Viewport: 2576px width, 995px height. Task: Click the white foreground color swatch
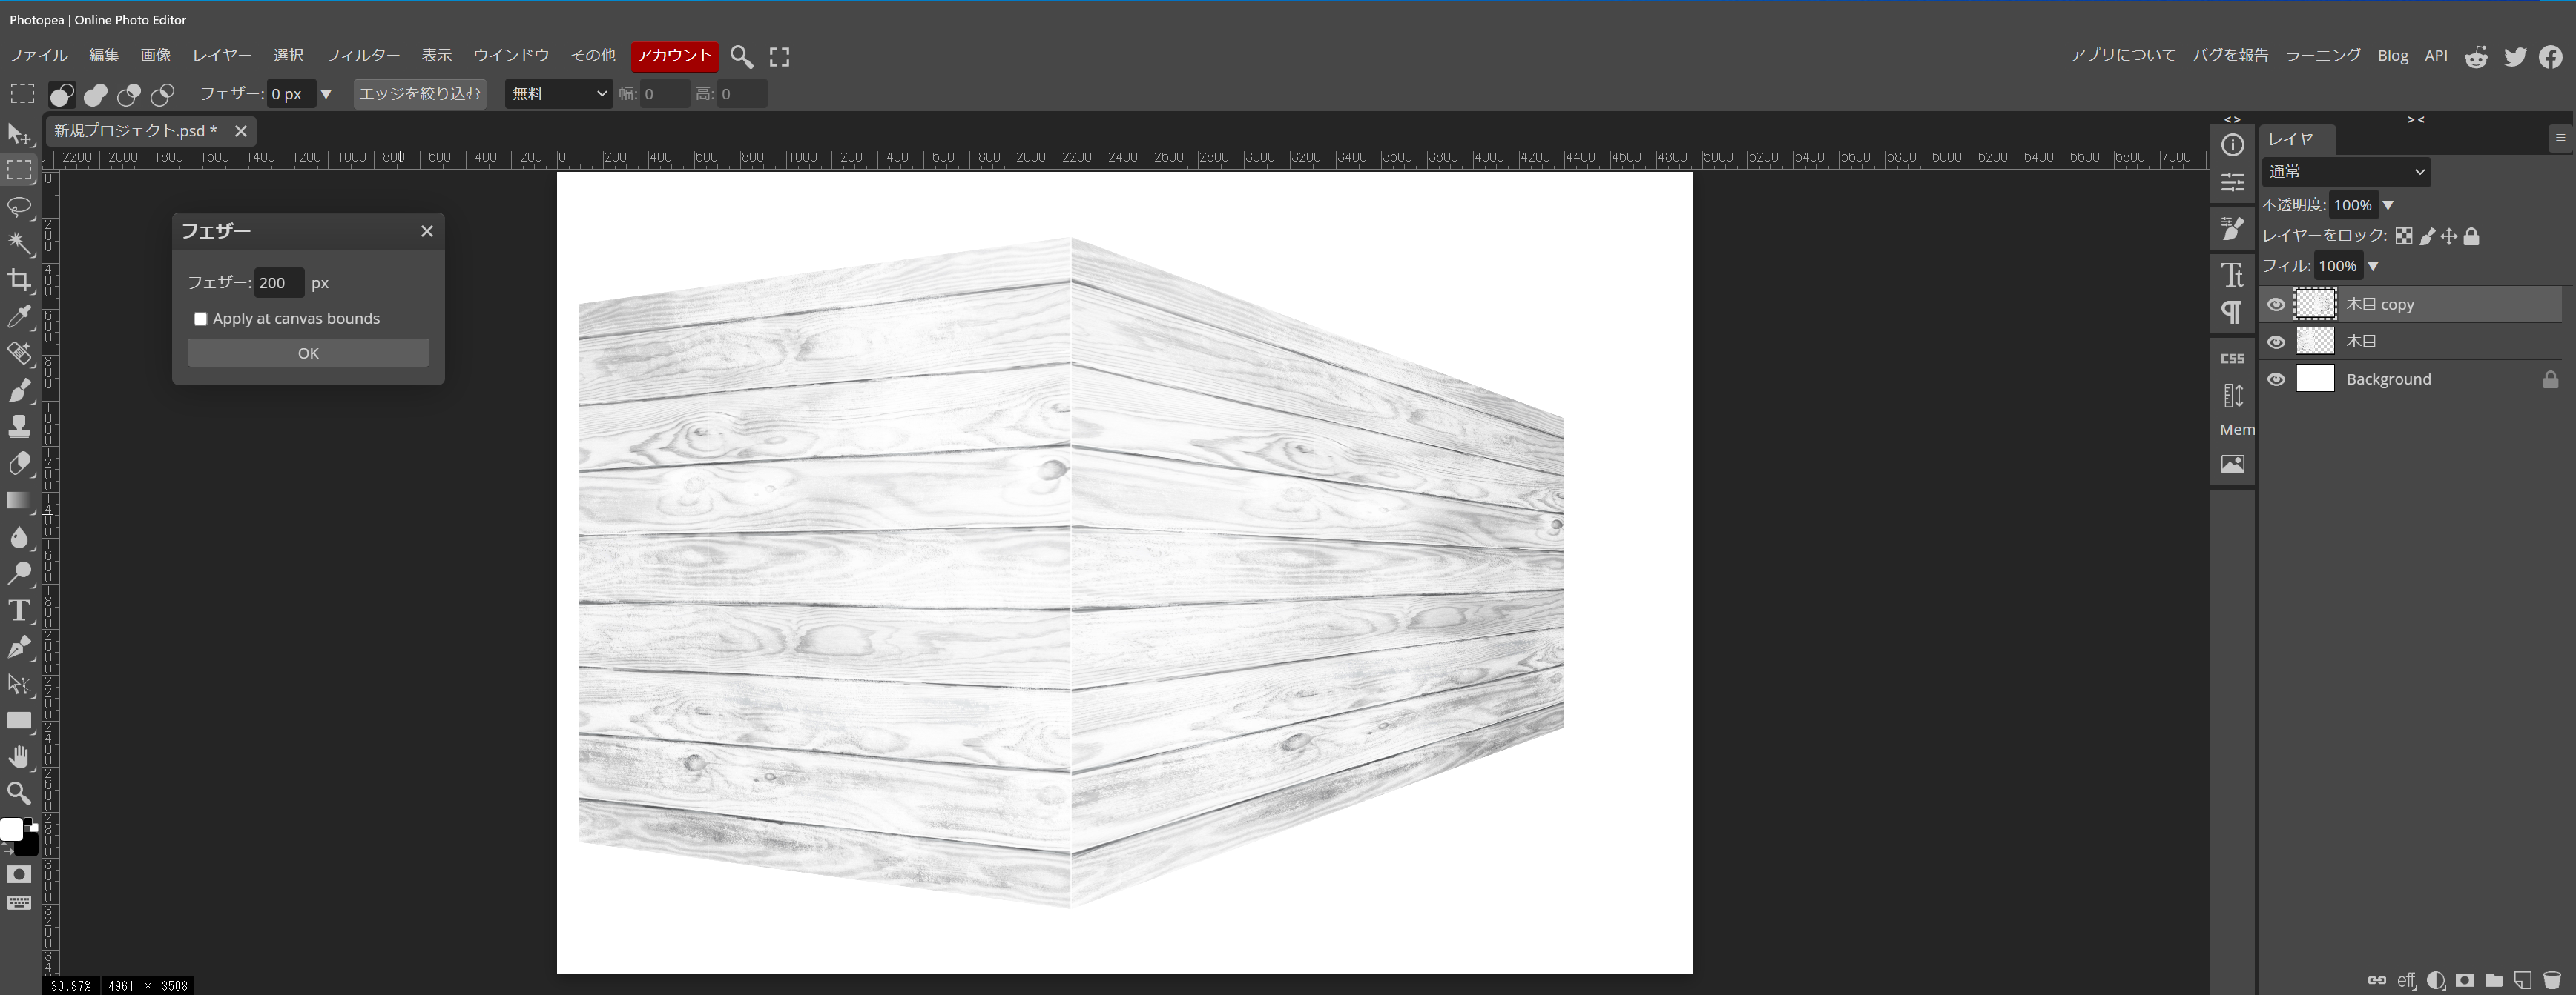pos(10,829)
